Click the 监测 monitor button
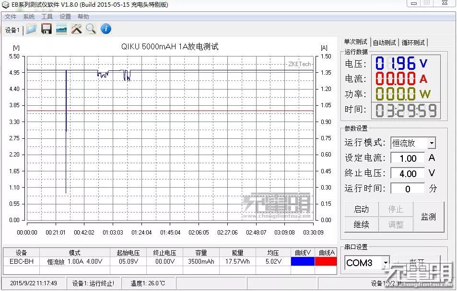This screenshot has width=457, height=291. pos(428,217)
